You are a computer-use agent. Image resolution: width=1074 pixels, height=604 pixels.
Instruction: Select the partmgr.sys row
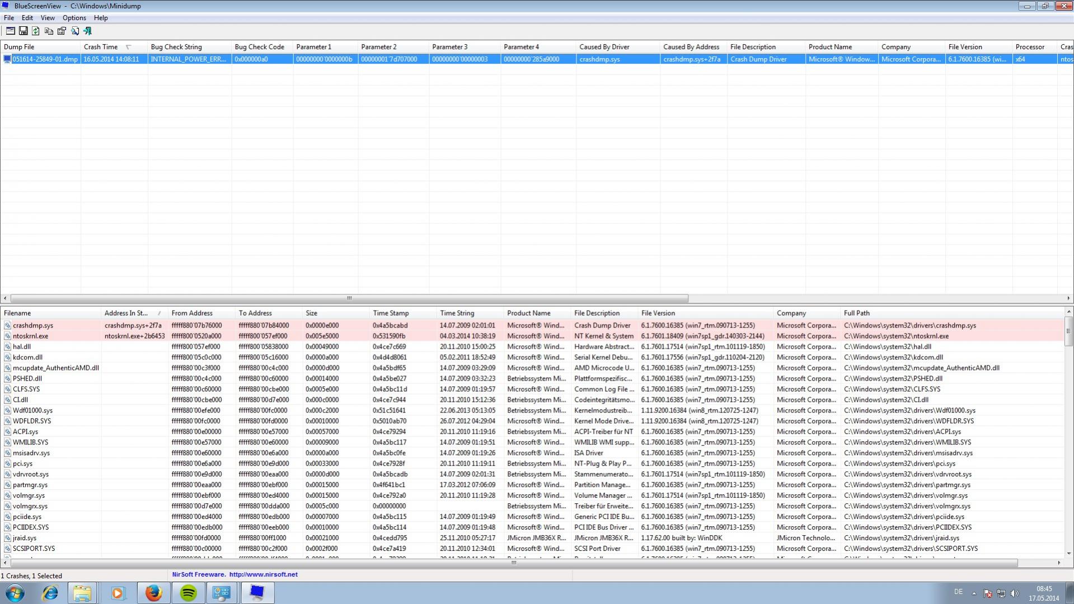tap(532, 485)
